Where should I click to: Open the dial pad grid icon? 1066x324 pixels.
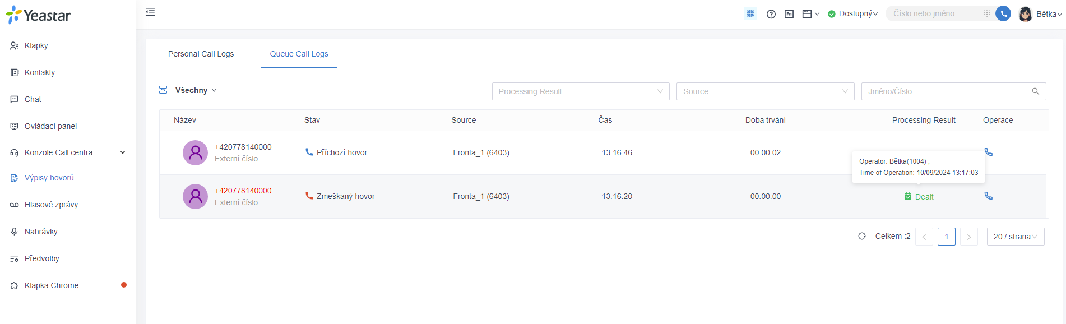(x=987, y=13)
